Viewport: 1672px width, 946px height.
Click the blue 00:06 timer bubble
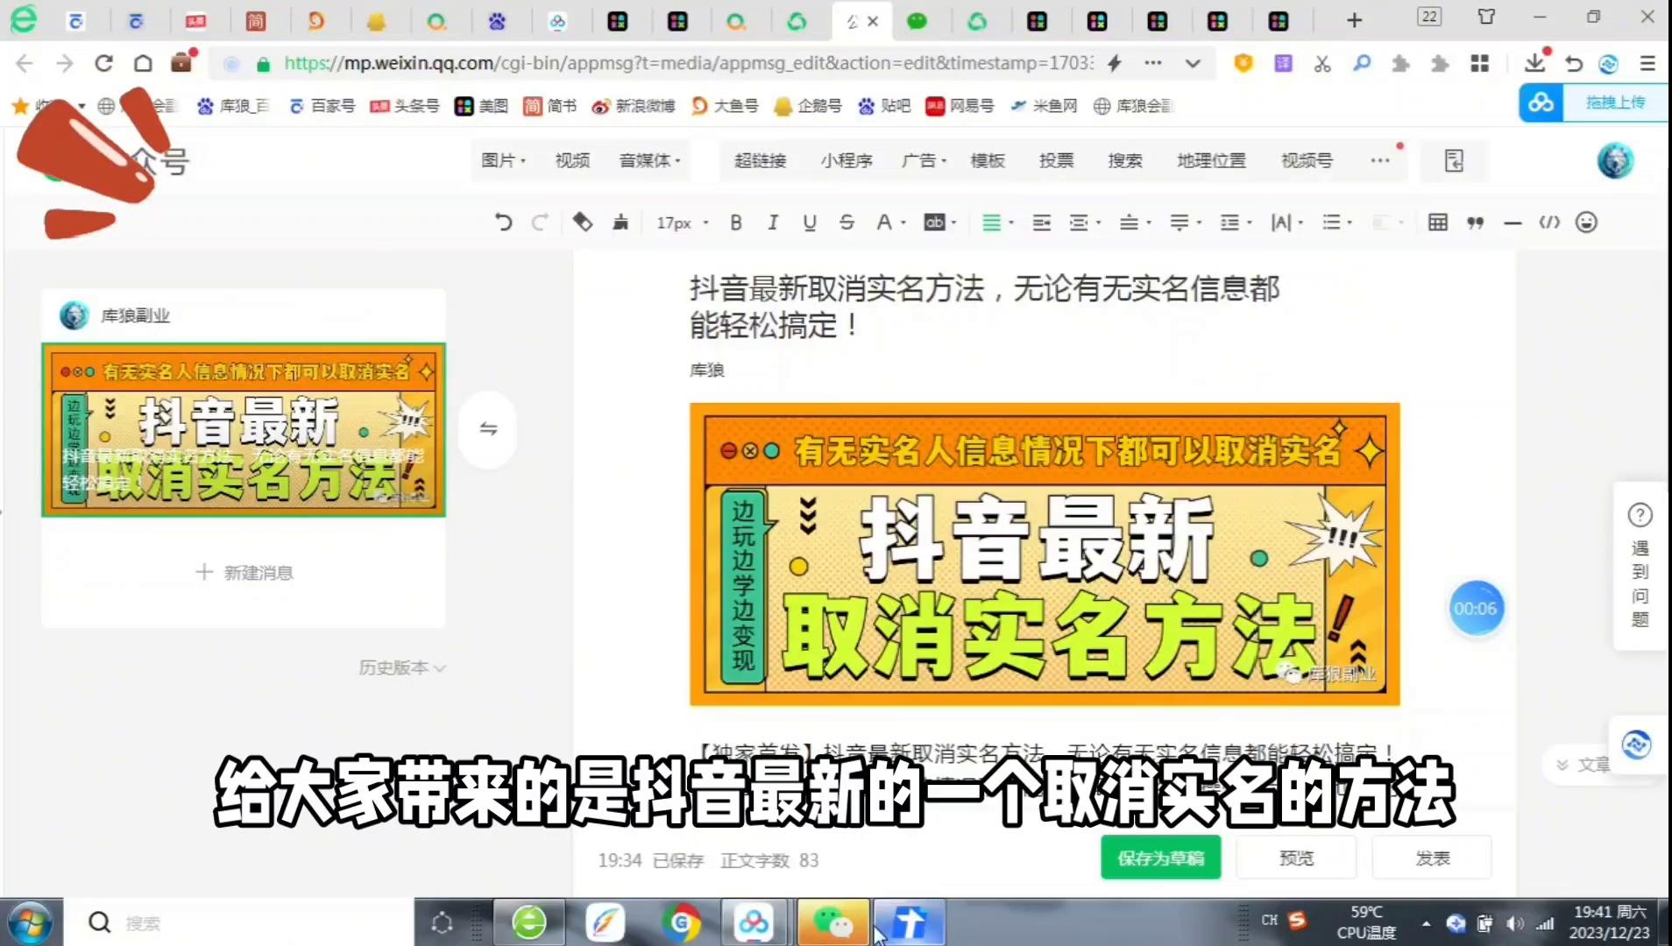click(1476, 608)
